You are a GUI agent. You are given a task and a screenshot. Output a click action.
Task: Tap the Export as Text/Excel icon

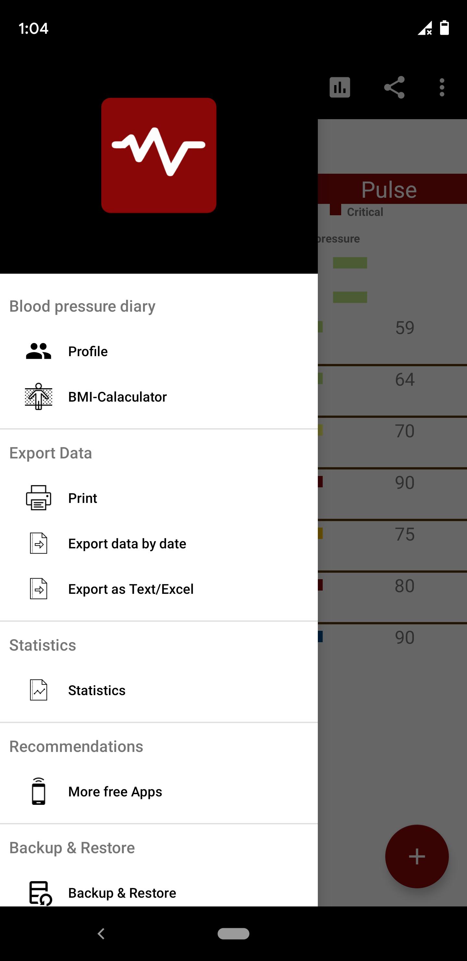[38, 589]
